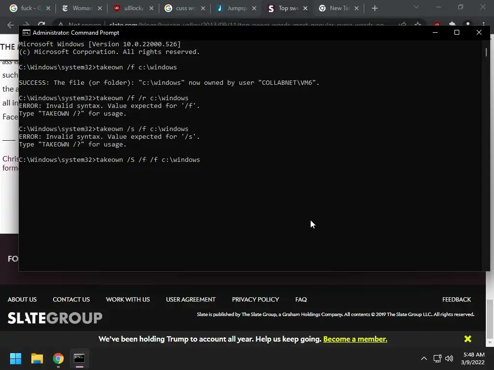Switch to the Woman tab in Chrome
The image size is (494, 370).
click(x=82, y=9)
